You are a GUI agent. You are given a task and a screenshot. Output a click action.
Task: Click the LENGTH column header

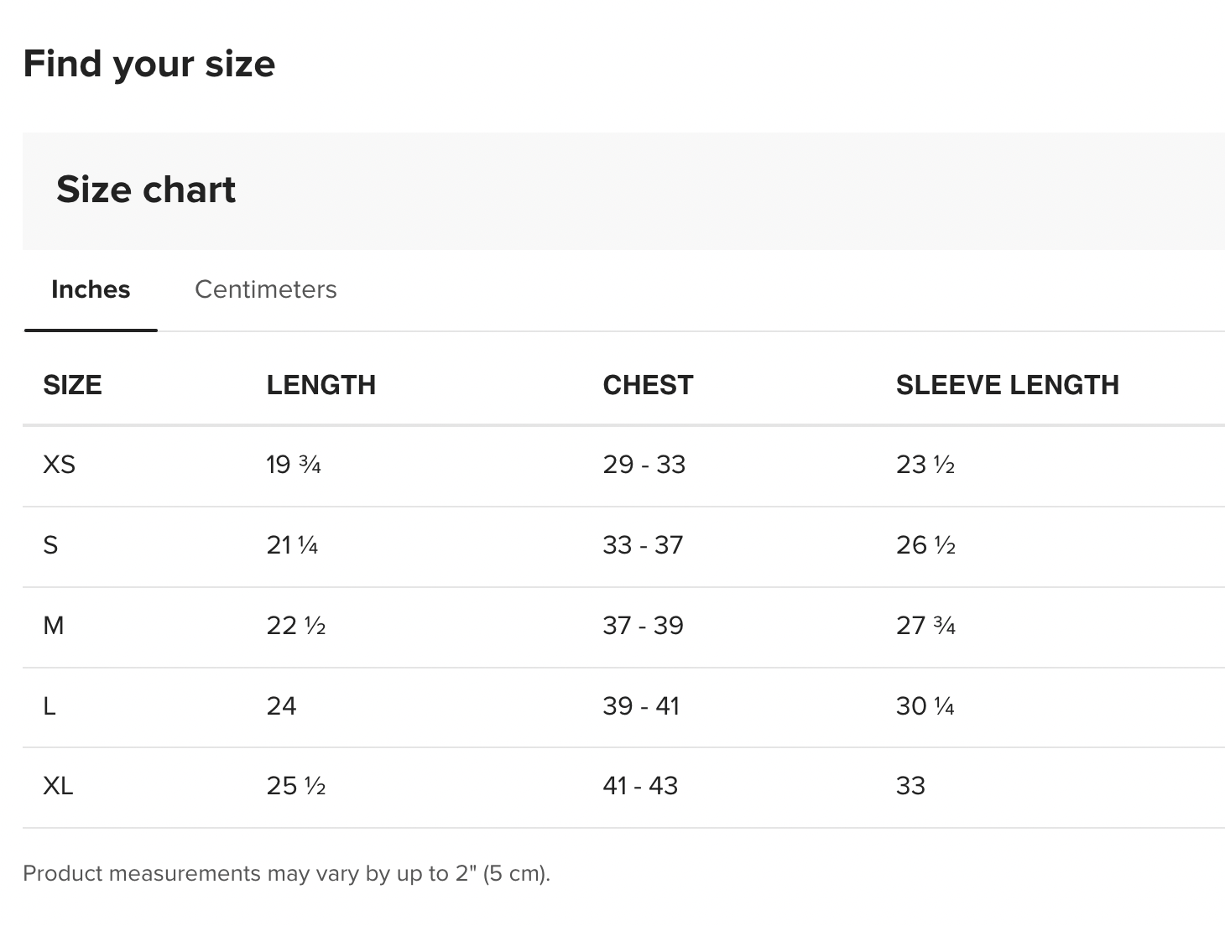(321, 385)
